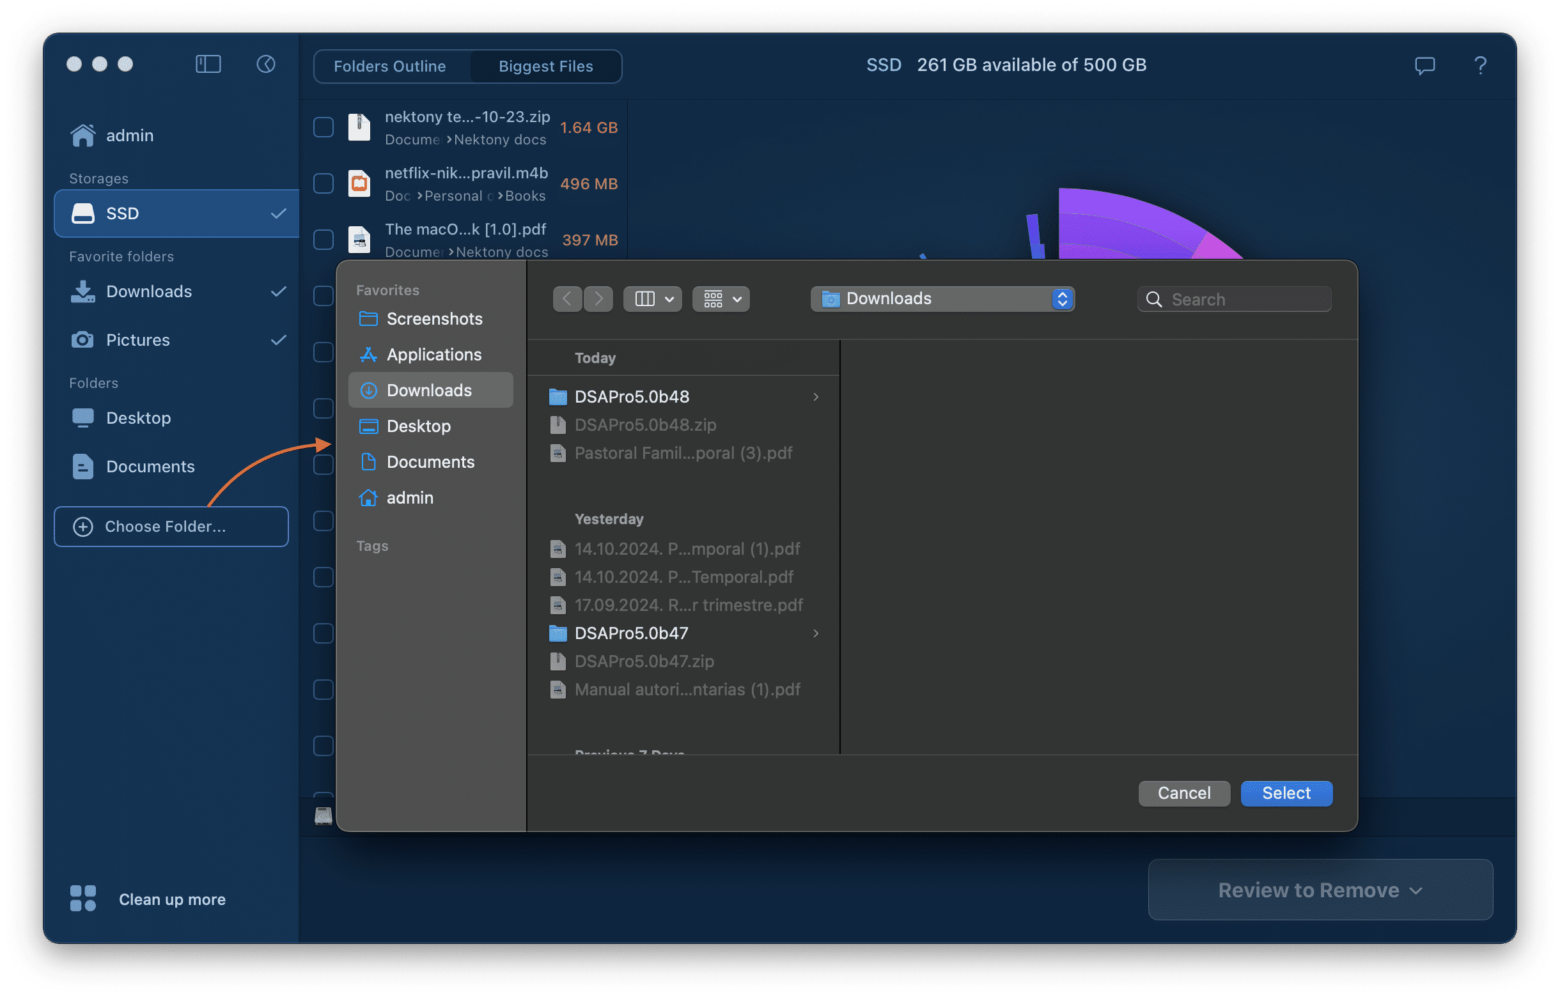Click the Desktop monitor icon in Folders

83,417
